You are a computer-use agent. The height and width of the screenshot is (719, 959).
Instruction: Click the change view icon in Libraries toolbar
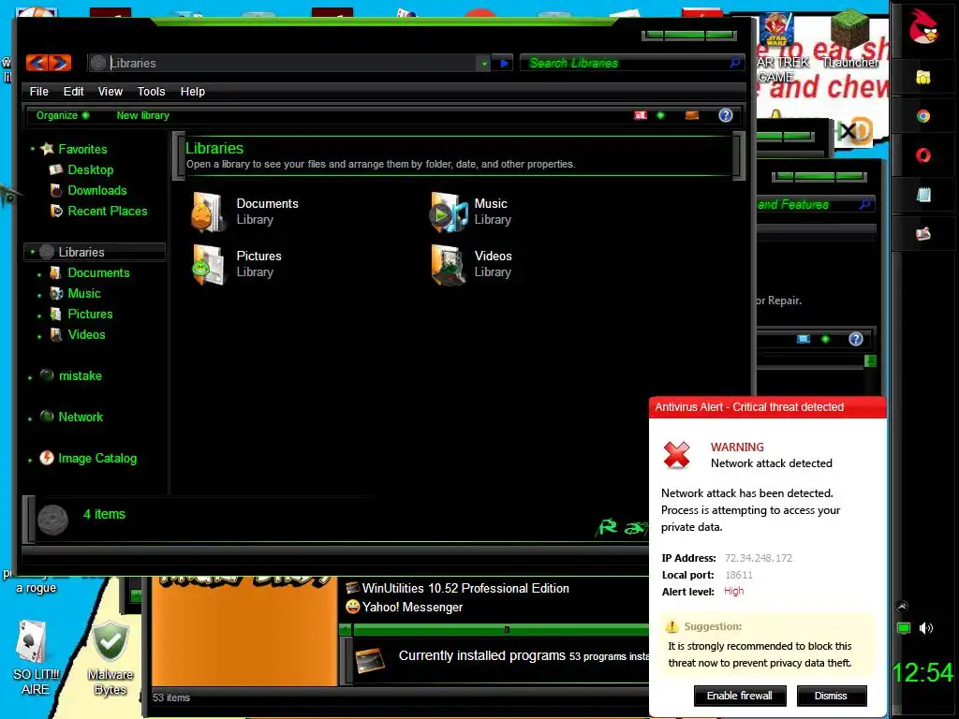pos(641,115)
